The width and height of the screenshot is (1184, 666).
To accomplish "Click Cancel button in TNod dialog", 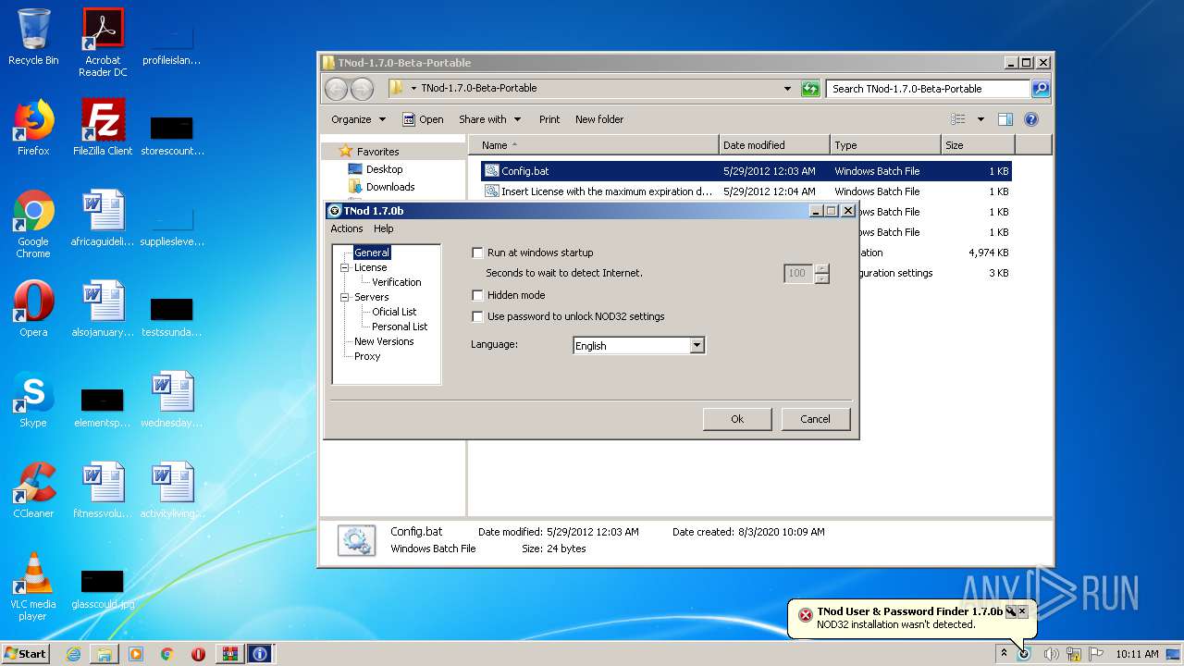I will pyautogui.click(x=815, y=419).
